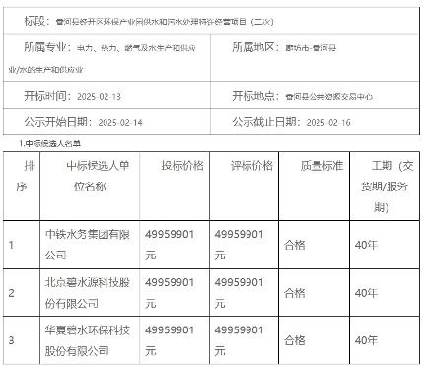The image size is (423, 366).
Task: Click 合格 in the 中铁水务集团 row
Action: pyautogui.click(x=295, y=245)
